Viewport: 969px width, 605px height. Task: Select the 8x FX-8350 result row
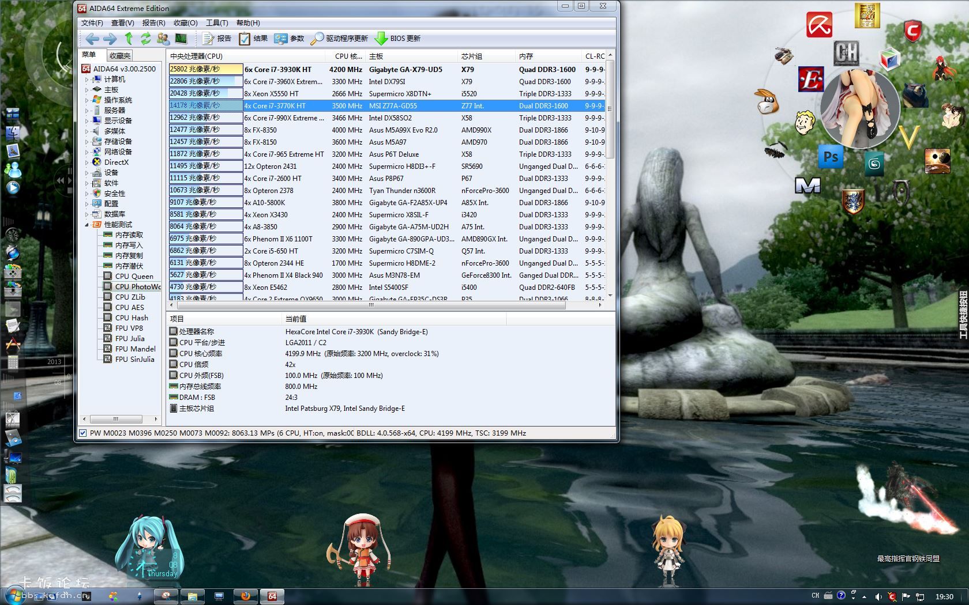tap(386, 130)
